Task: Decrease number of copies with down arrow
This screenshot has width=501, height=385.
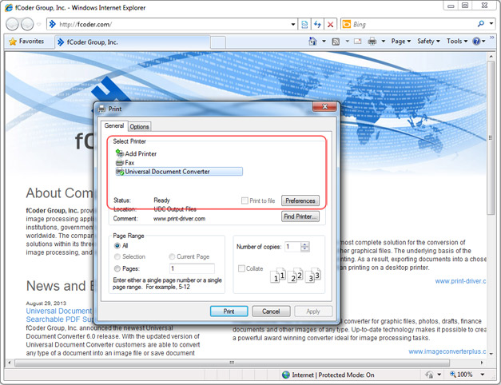Action: 305,249
